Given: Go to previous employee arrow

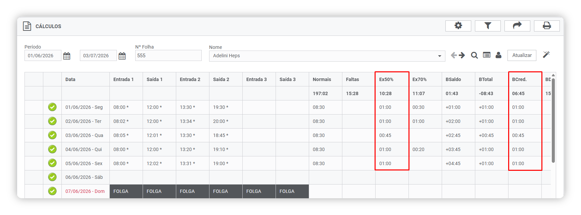Looking at the screenshot, I should (x=454, y=55).
